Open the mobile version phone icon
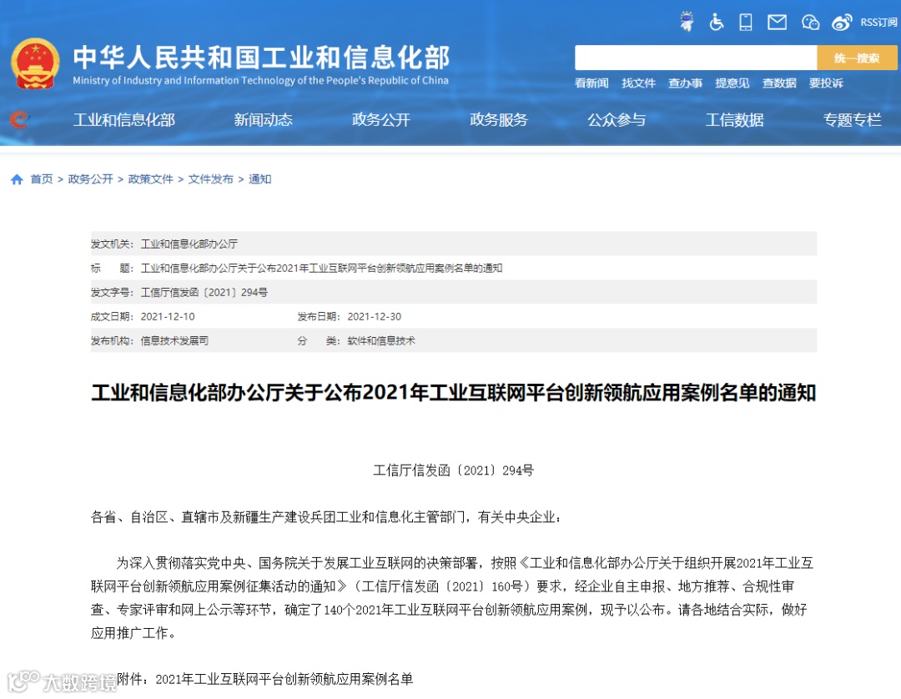This screenshot has height=699, width=901. pyautogui.click(x=746, y=22)
